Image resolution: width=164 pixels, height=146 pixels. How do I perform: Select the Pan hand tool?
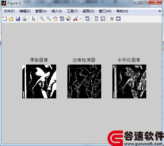point(55,19)
